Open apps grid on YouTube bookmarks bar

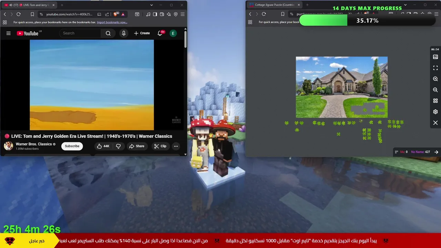coord(5,22)
